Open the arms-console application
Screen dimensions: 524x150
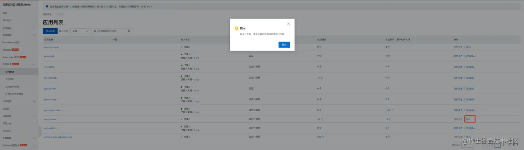coord(51,47)
